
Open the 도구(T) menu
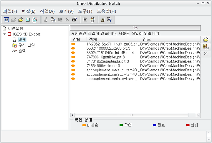coord(85,11)
